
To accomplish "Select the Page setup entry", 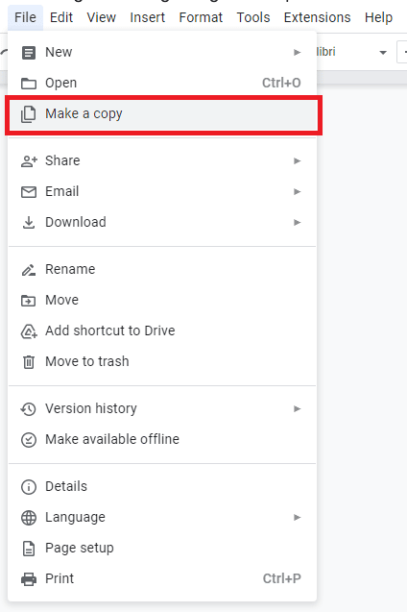I will tap(162, 549).
